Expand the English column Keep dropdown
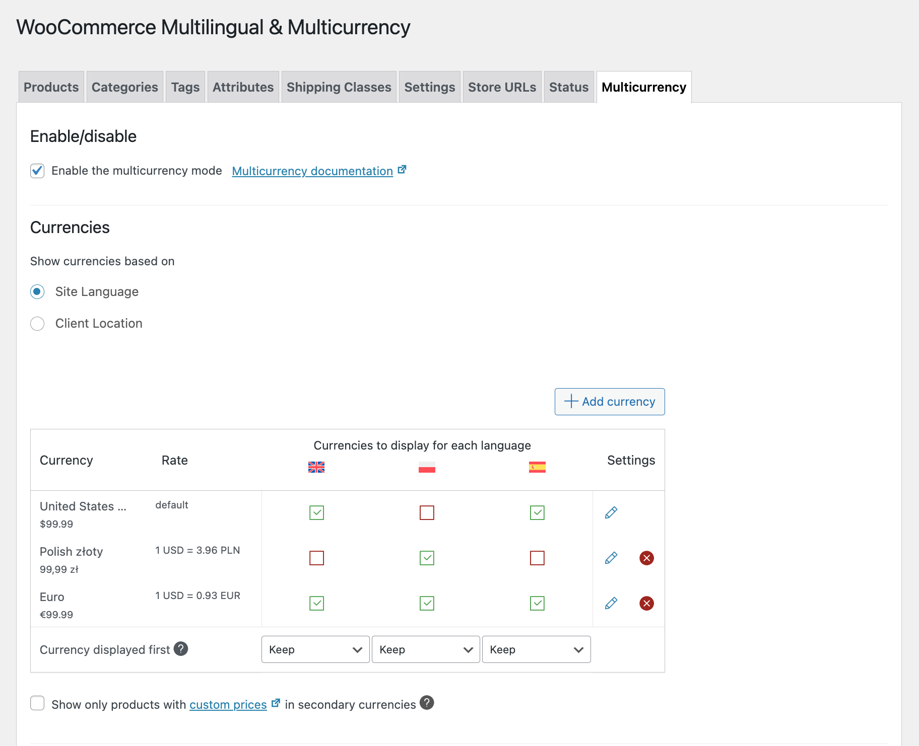 [315, 649]
